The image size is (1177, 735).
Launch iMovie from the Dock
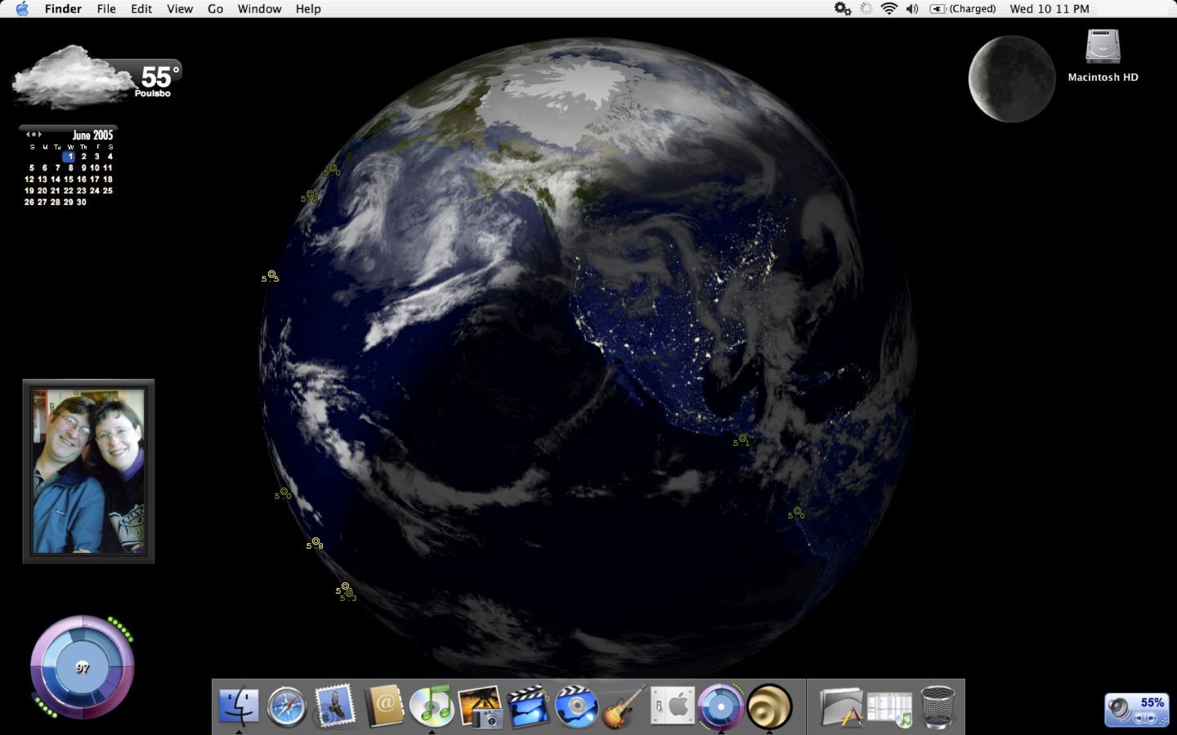(x=528, y=706)
